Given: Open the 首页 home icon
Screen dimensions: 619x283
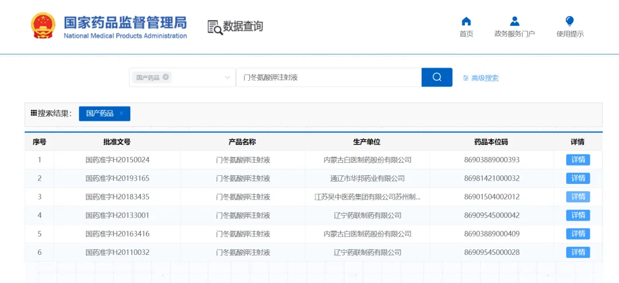Looking at the screenshot, I should click(x=466, y=21).
